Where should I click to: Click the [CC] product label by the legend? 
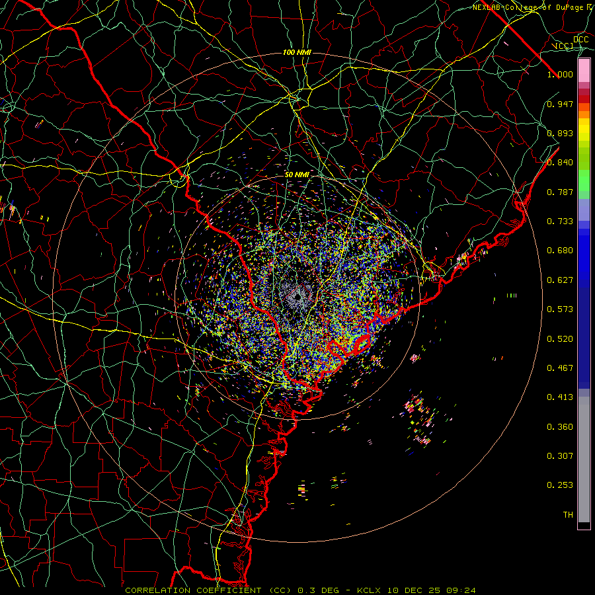pos(565,46)
